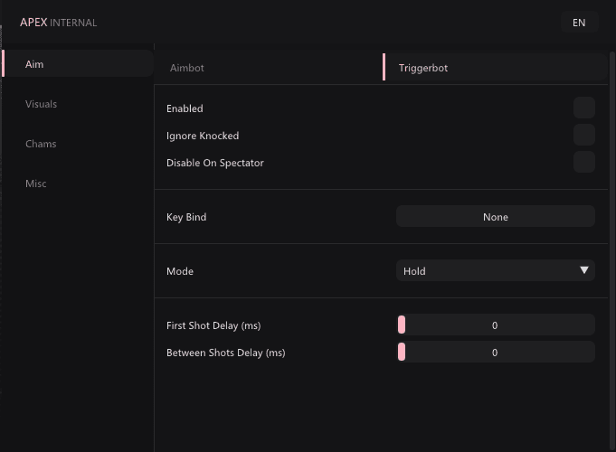Screen dimensions: 616x452
Task: Enable the Ignore Knocked checkbox
Action: click(583, 135)
